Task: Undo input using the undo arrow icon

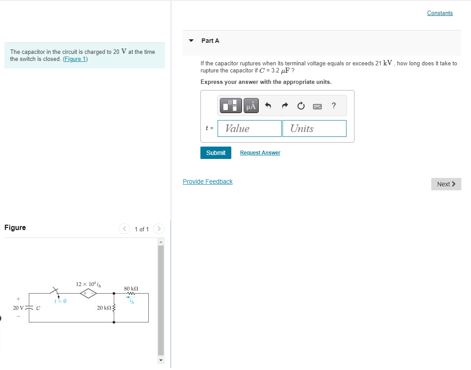Action: [x=269, y=106]
